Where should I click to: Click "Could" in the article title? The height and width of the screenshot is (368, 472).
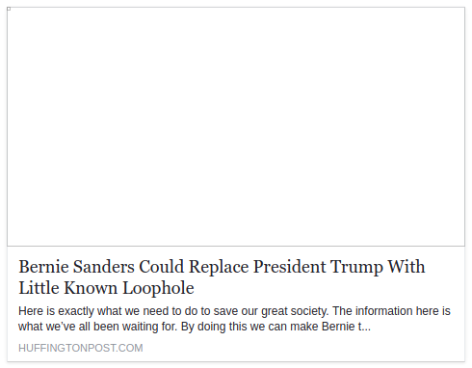coord(161,267)
